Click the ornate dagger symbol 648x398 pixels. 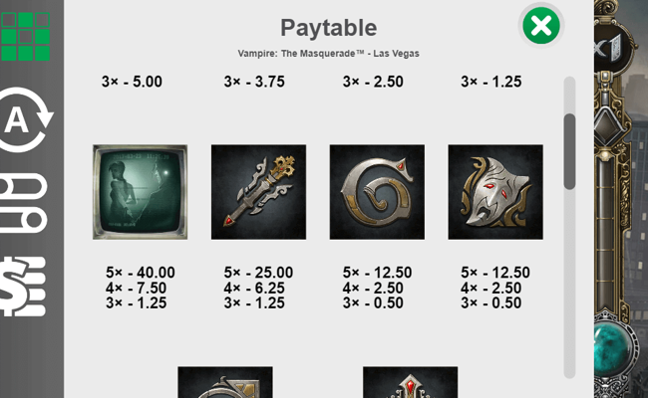(x=258, y=192)
